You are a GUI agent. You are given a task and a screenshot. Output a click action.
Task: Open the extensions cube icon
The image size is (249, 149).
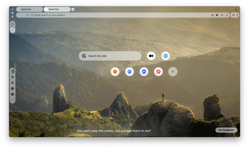pyautogui.click(x=233, y=15)
